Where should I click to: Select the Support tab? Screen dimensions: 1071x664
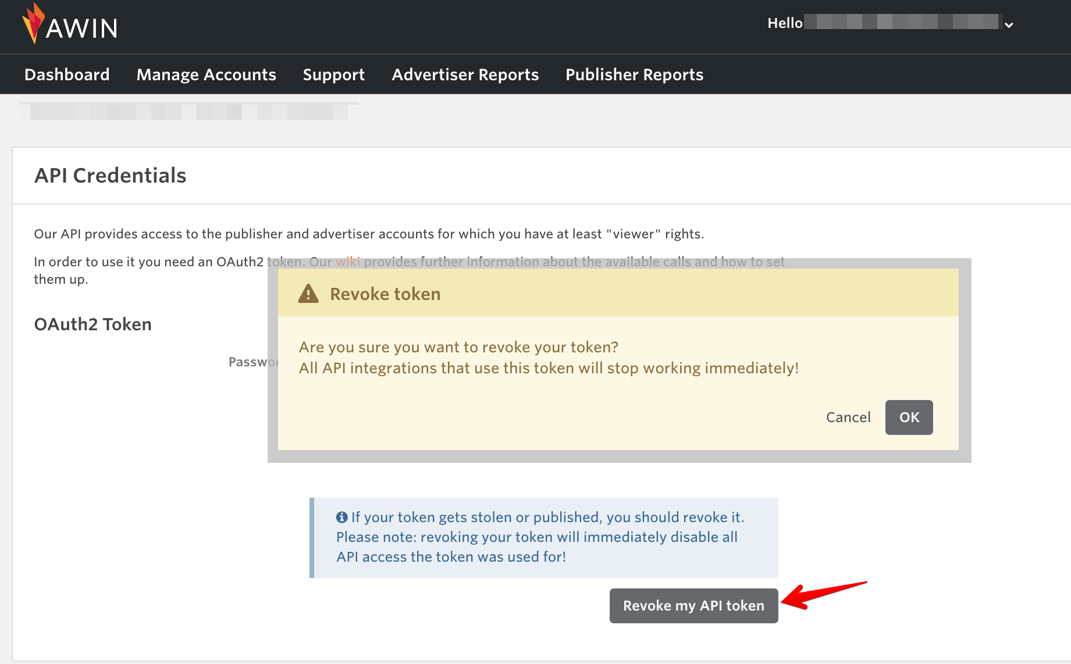point(333,74)
